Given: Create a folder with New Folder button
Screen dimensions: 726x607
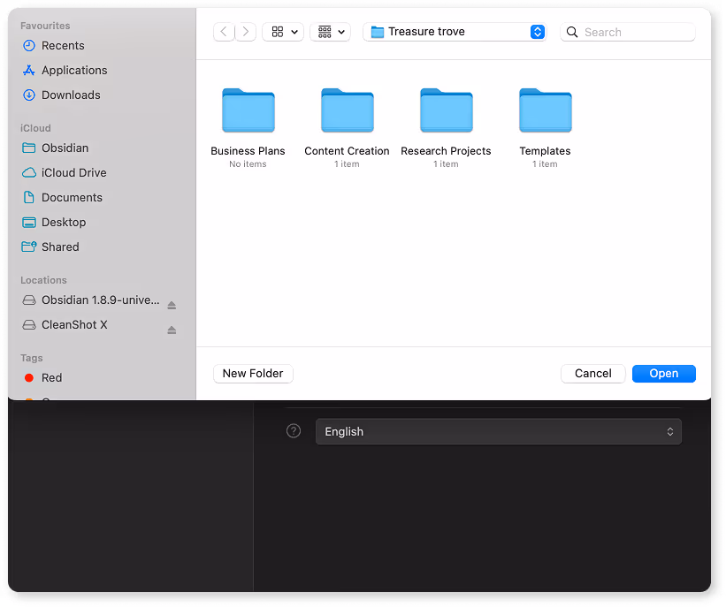Looking at the screenshot, I should pos(253,373).
